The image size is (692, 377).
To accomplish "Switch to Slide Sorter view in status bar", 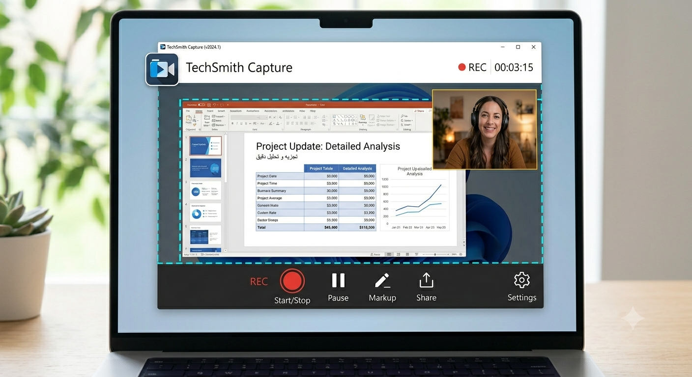I will 398,254.
